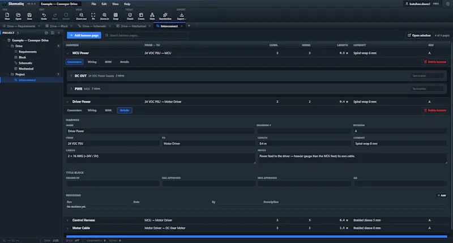Toggle the Snap grid tool
Screen dimensions: 453x243
(x=116, y=16)
